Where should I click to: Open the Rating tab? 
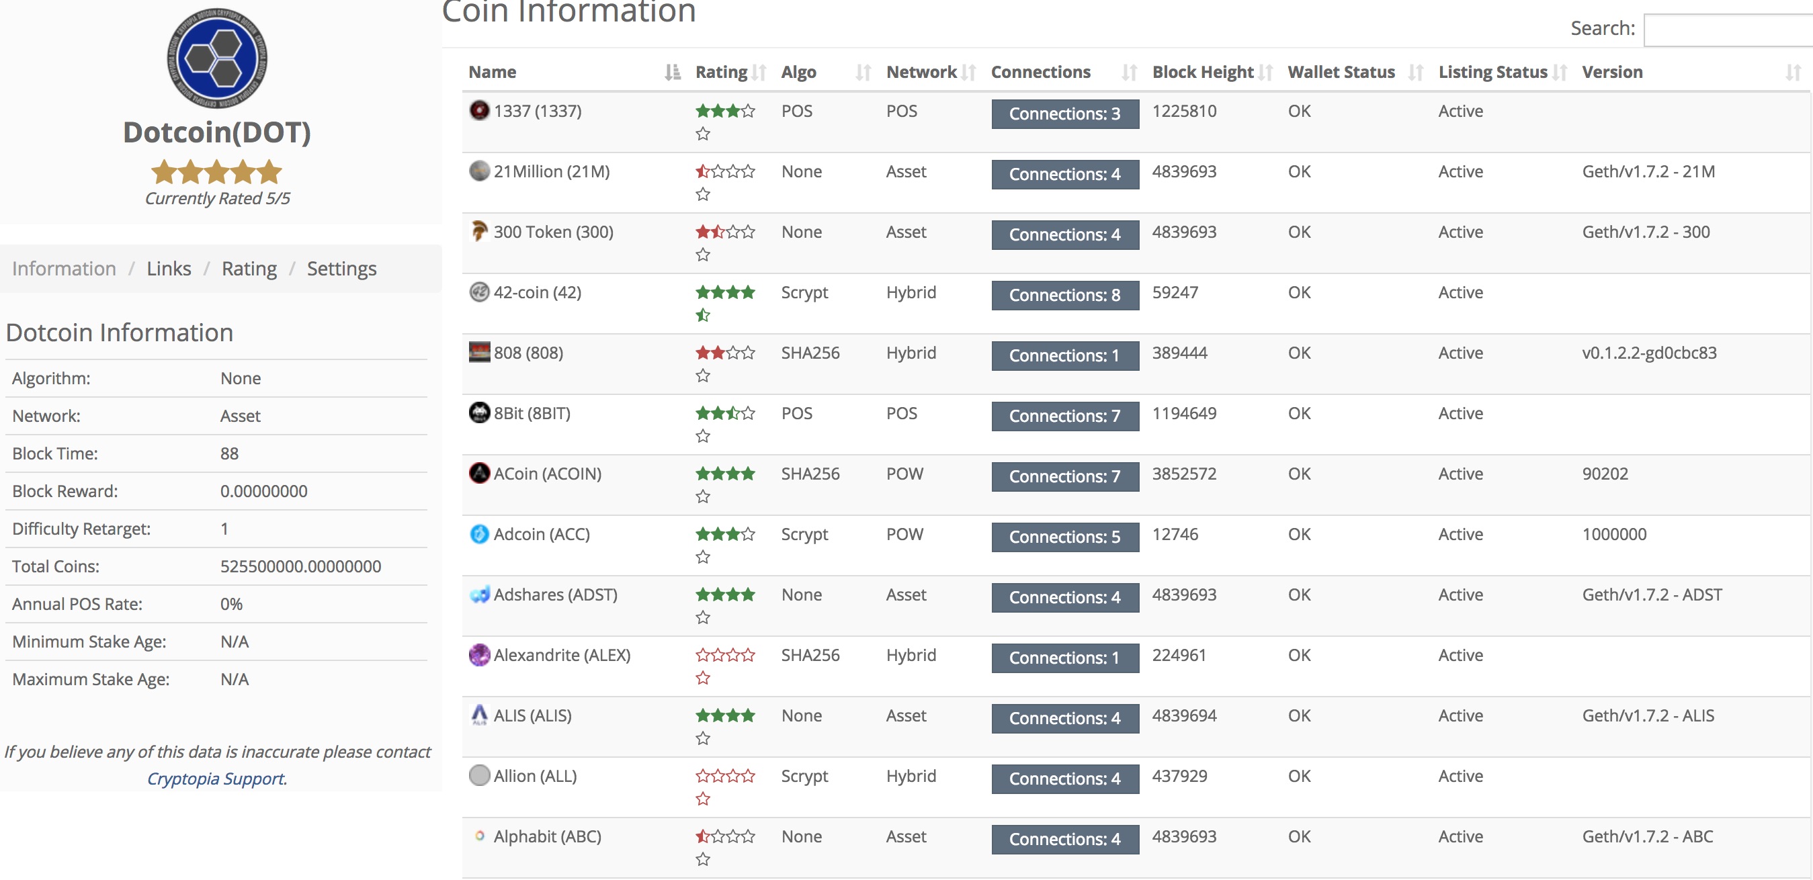pos(249,269)
